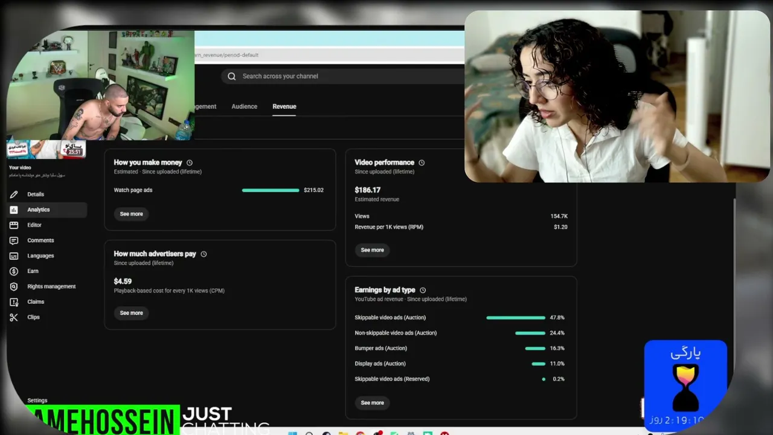Select the Comments icon in sidebar
This screenshot has width=773, height=435.
(14, 240)
